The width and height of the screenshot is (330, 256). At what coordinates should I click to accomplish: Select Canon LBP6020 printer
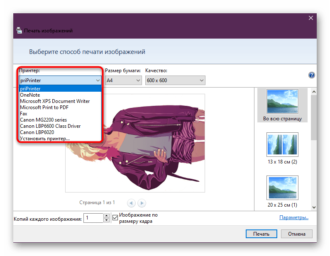coord(60,132)
